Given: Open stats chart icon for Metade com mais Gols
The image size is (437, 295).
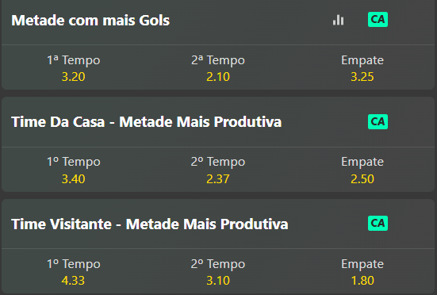Looking at the screenshot, I should (x=338, y=20).
